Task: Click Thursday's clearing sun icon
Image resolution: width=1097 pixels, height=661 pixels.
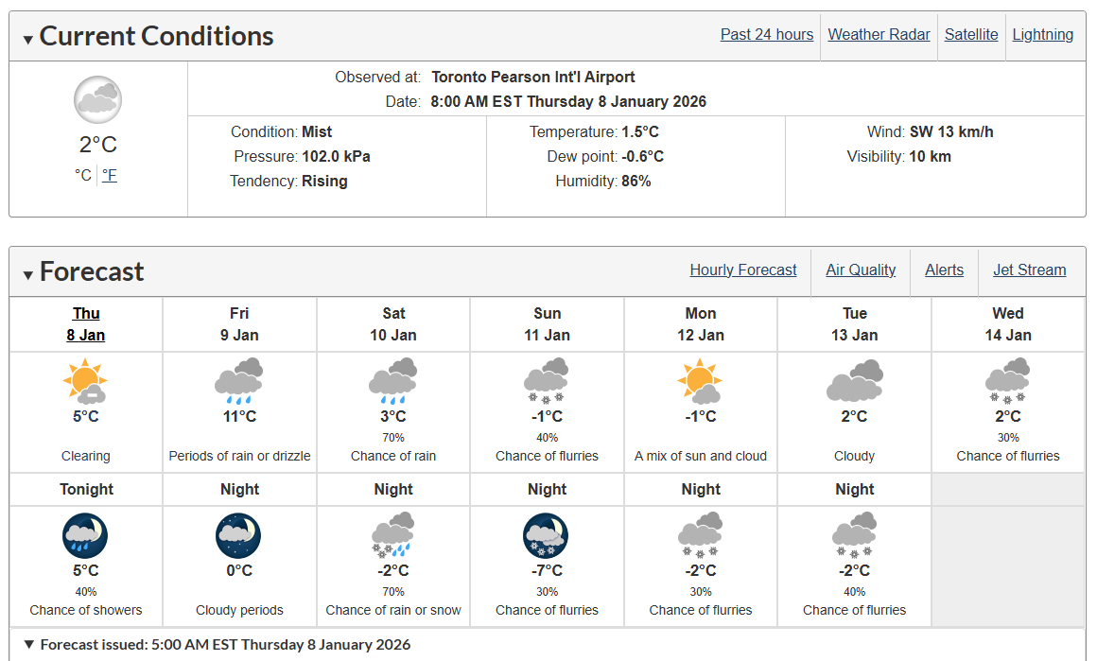Action: pos(85,381)
